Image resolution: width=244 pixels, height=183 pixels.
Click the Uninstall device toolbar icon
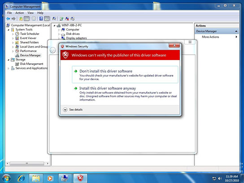(67, 19)
